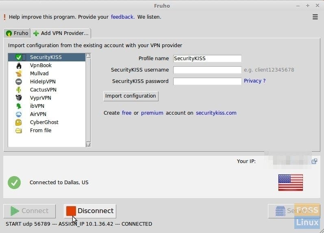Click the Servers button
The height and width of the screenshot is (233, 324).
click(x=294, y=211)
